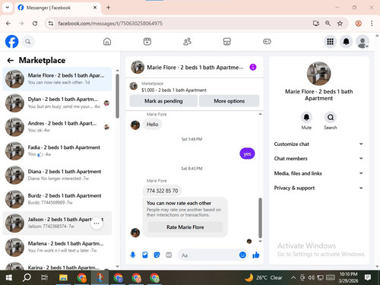Open Windows taskbar search
The height and width of the screenshot is (285, 380).
(x=27, y=278)
